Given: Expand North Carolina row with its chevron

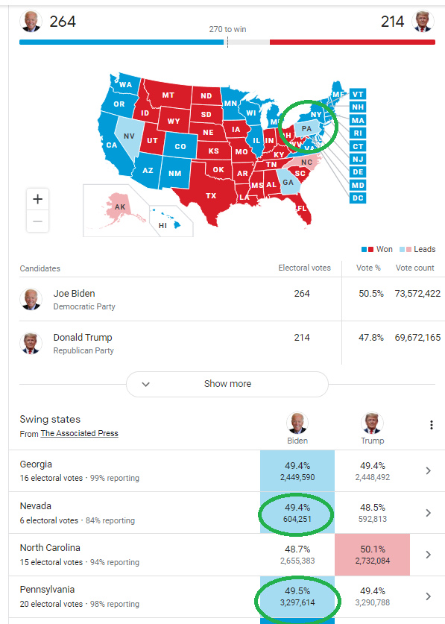Looking at the screenshot, I should (429, 555).
